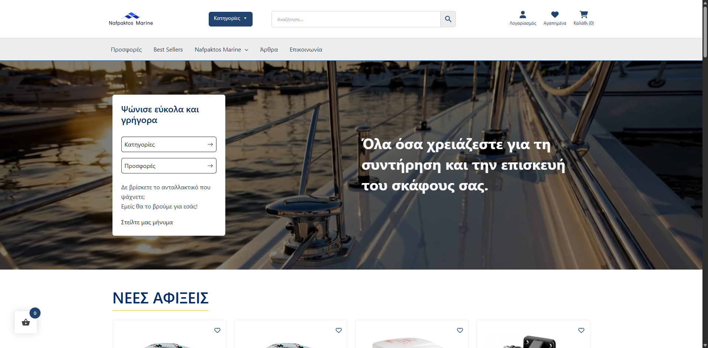Click the Στείλτε μας μήνυμα link
The width and height of the screenshot is (708, 348).
[147, 222]
